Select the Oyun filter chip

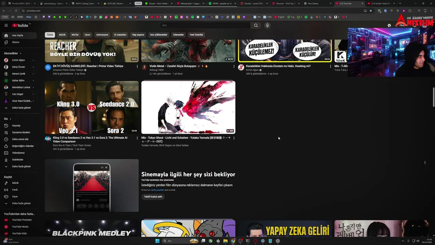click(x=87, y=35)
